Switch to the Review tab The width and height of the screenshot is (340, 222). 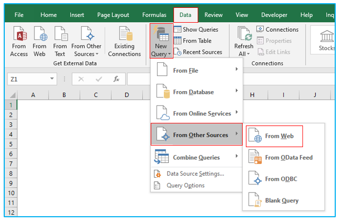click(x=214, y=15)
